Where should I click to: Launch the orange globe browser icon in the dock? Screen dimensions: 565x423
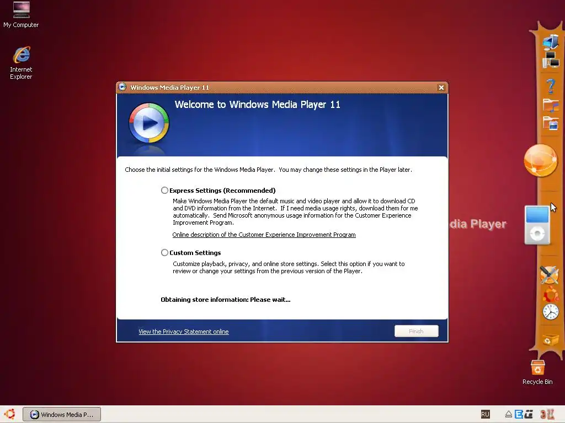click(x=540, y=161)
